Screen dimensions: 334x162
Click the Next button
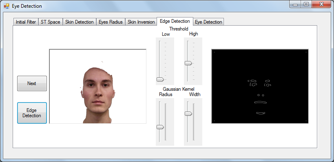point(32,83)
